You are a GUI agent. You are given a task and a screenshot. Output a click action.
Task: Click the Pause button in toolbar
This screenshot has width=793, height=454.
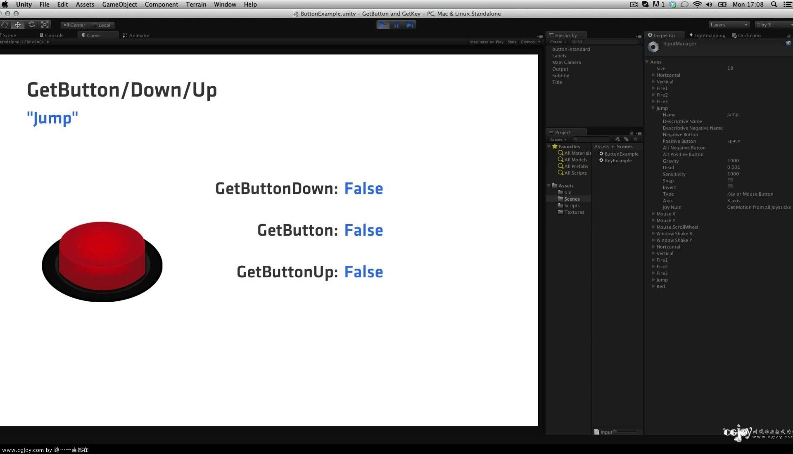click(396, 25)
